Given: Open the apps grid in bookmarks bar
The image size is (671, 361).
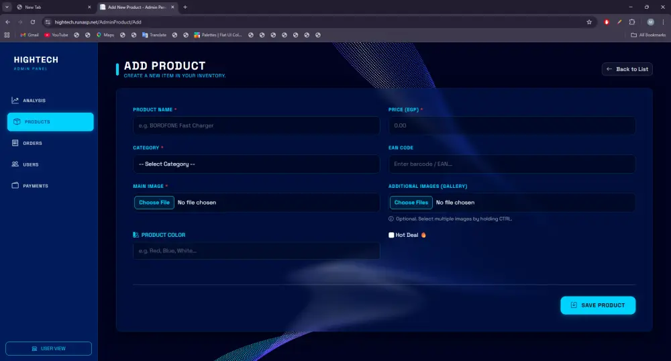Looking at the screenshot, I should click(x=7, y=35).
